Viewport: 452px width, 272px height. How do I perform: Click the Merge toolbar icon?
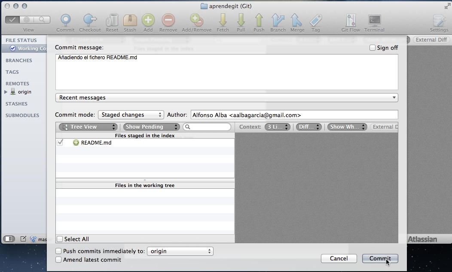point(296,20)
